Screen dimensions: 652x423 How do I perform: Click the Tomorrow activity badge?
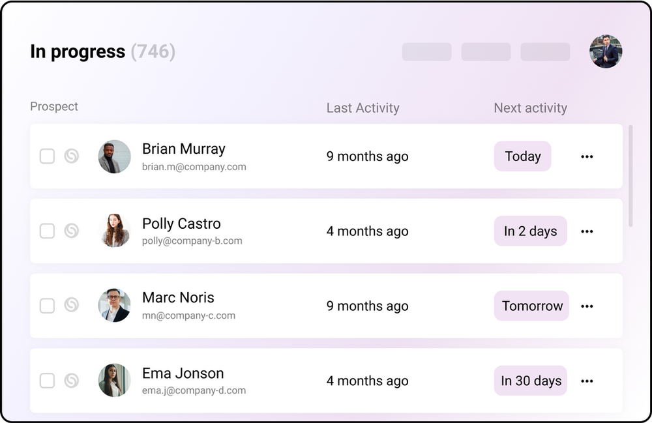pyautogui.click(x=531, y=306)
